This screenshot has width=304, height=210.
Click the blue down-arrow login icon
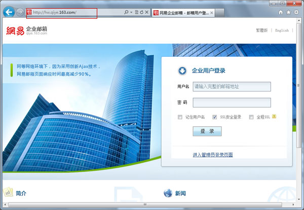[x=182, y=71]
